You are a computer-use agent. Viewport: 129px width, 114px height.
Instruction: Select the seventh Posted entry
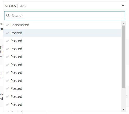point(63,81)
